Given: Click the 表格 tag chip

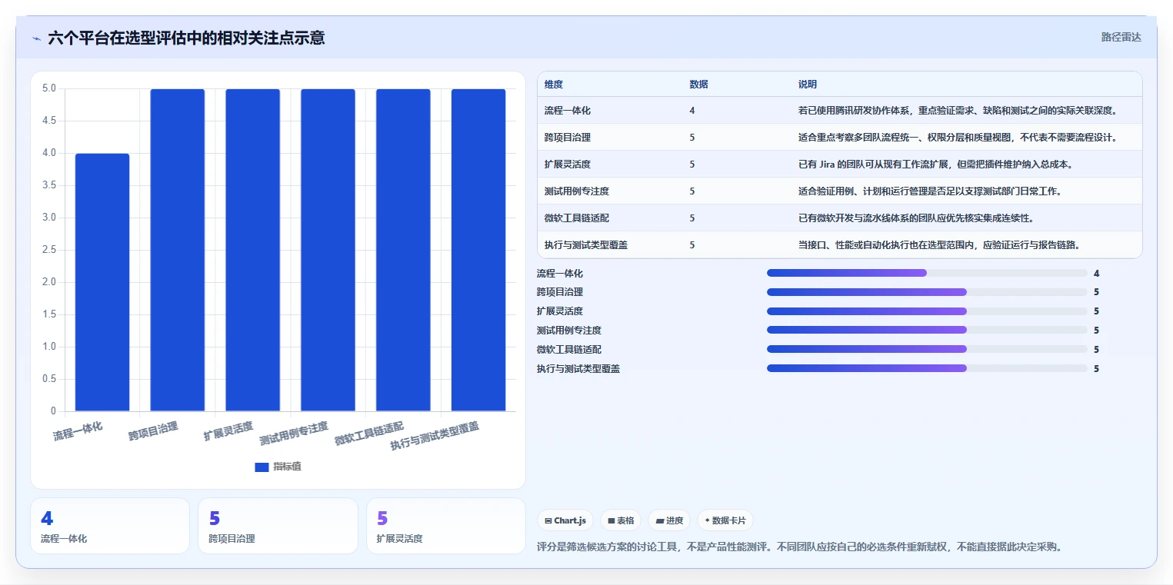Looking at the screenshot, I should point(621,520).
